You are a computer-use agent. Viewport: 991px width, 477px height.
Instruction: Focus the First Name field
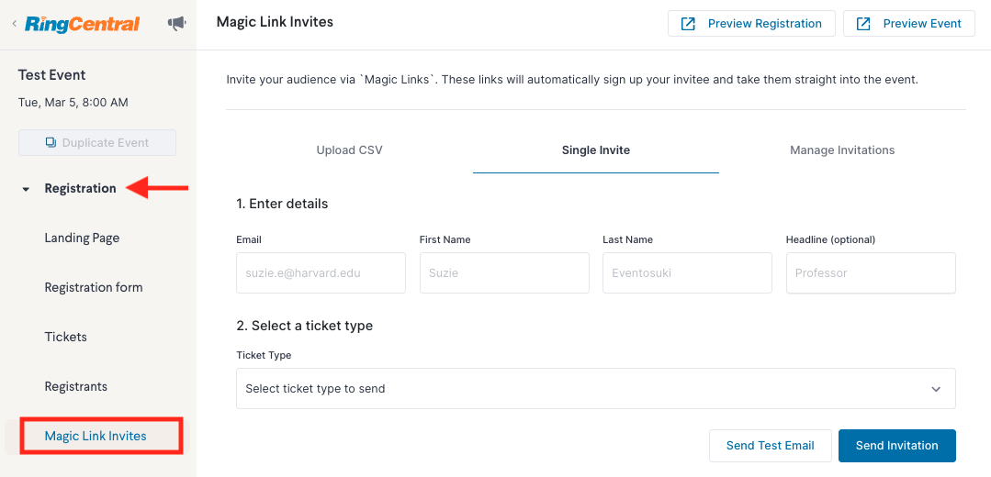pyautogui.click(x=504, y=273)
